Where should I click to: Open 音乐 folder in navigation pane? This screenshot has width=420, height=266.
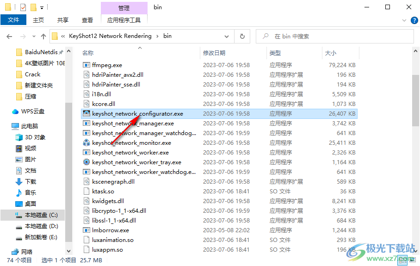26,192
